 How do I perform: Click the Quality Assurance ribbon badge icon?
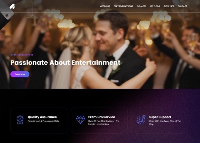tap(20, 120)
